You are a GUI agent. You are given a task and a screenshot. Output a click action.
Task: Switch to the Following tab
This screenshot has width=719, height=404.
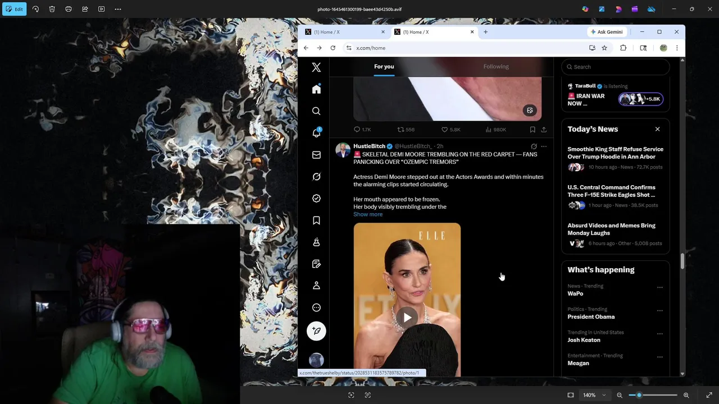coord(496,66)
